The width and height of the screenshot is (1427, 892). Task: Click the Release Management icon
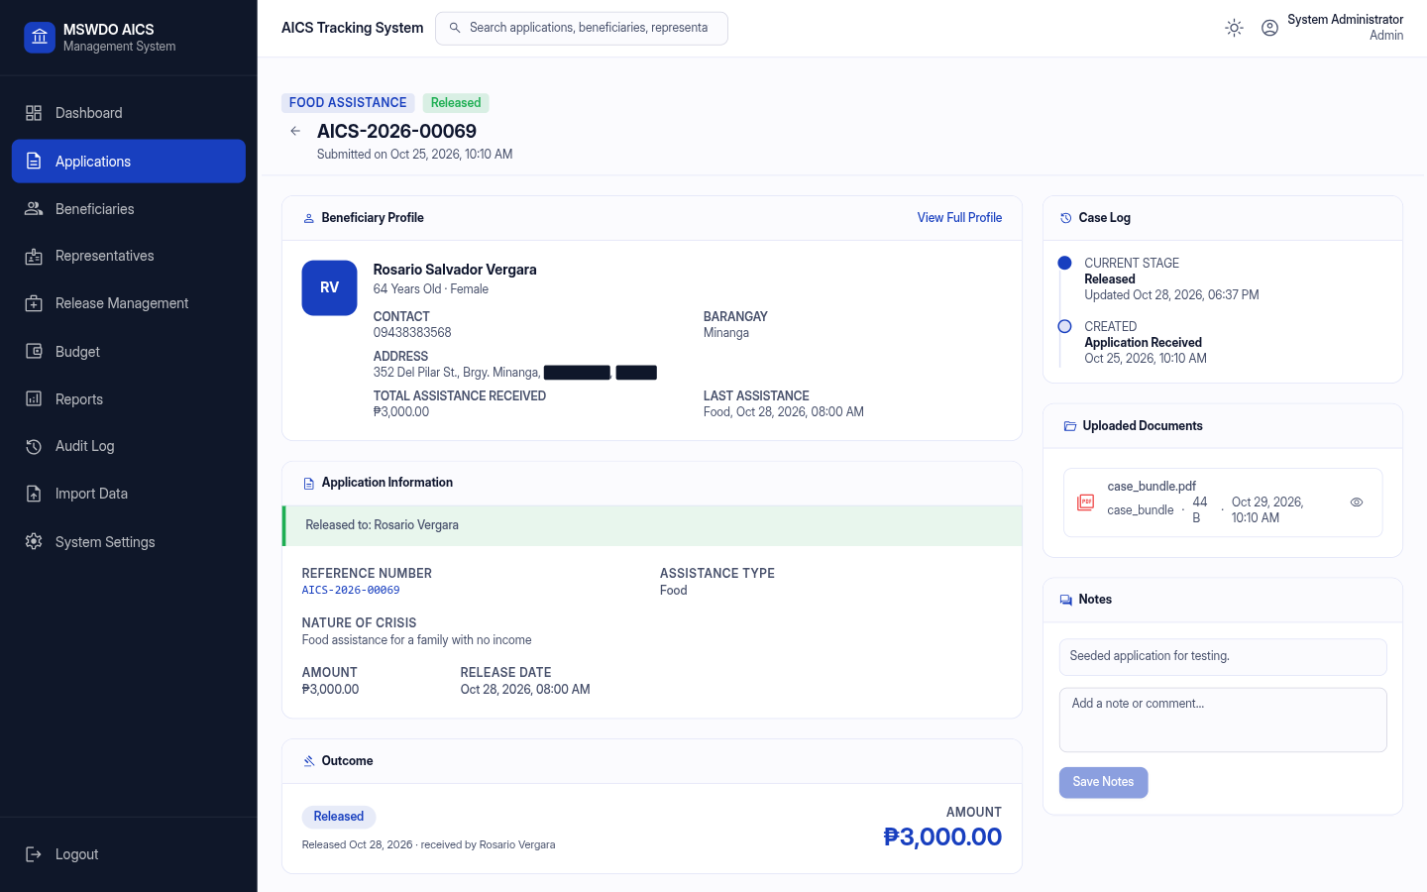pos(34,303)
